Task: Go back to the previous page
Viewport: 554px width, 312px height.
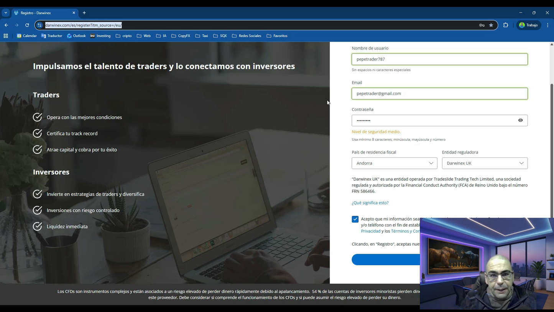Action: point(7,25)
